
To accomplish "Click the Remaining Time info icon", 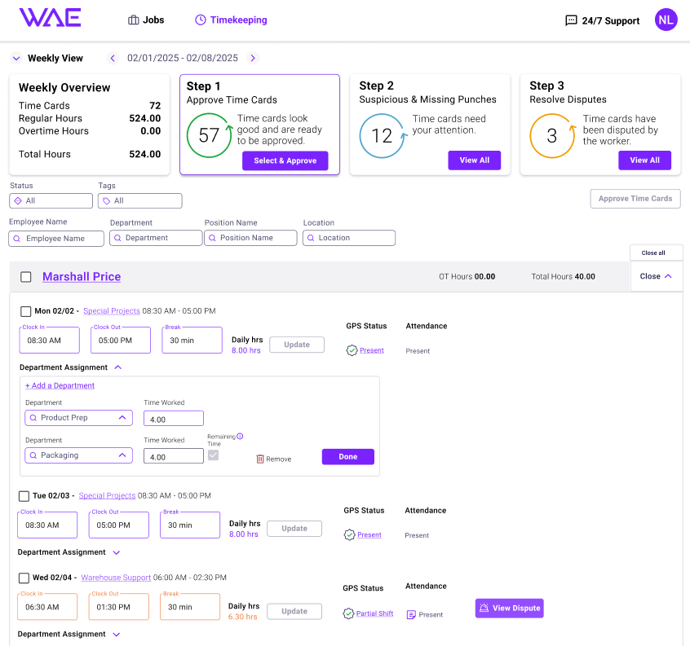I will tap(240, 436).
